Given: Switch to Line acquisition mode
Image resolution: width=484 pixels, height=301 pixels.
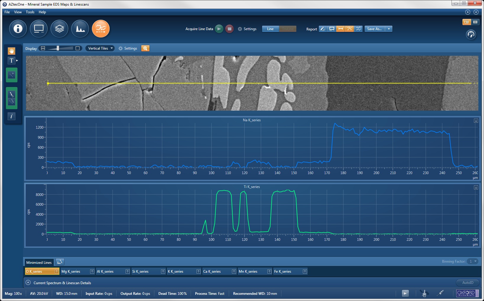Looking at the screenshot, I should [x=270, y=29].
